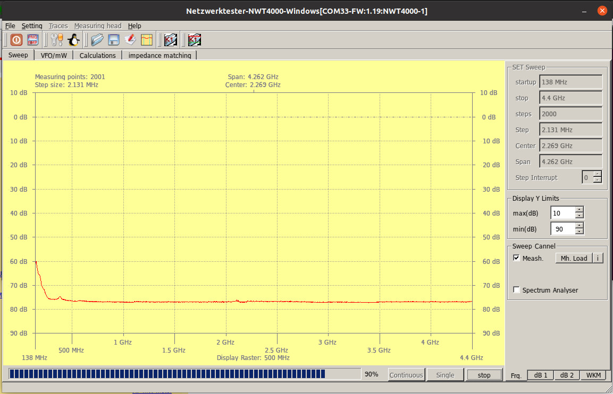The height and width of the screenshot is (394, 613).
Task: Load K1 channel calibration file icon
Action: 171,40
